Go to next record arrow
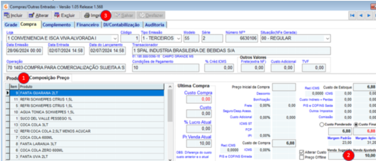The height and width of the screenshot is (161, 376). [x=369, y=16]
